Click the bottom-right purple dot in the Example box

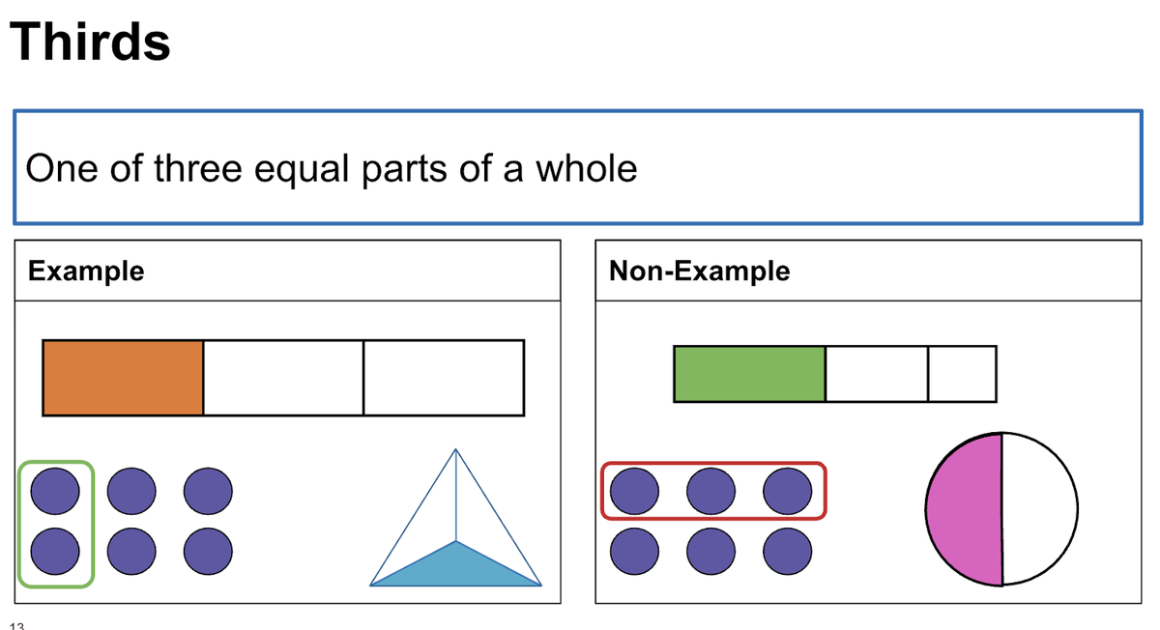click(208, 553)
